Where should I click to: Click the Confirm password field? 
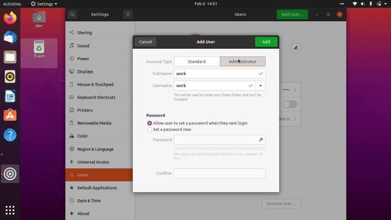(x=219, y=173)
